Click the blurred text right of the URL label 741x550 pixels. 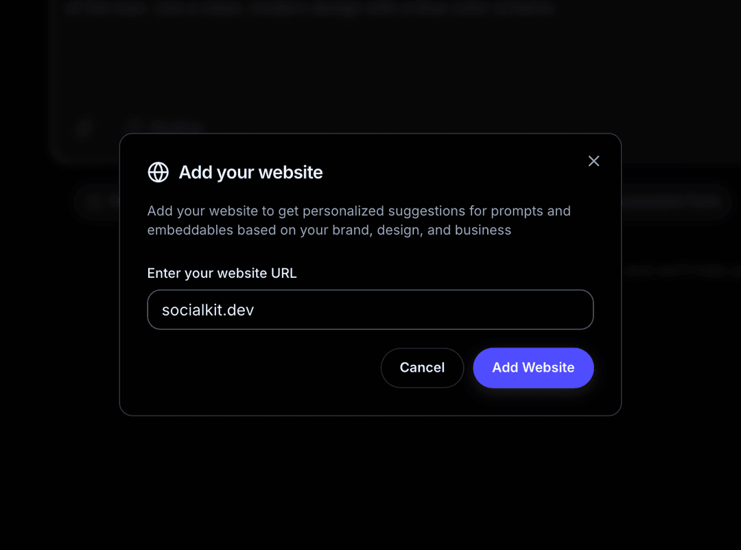coord(679,271)
